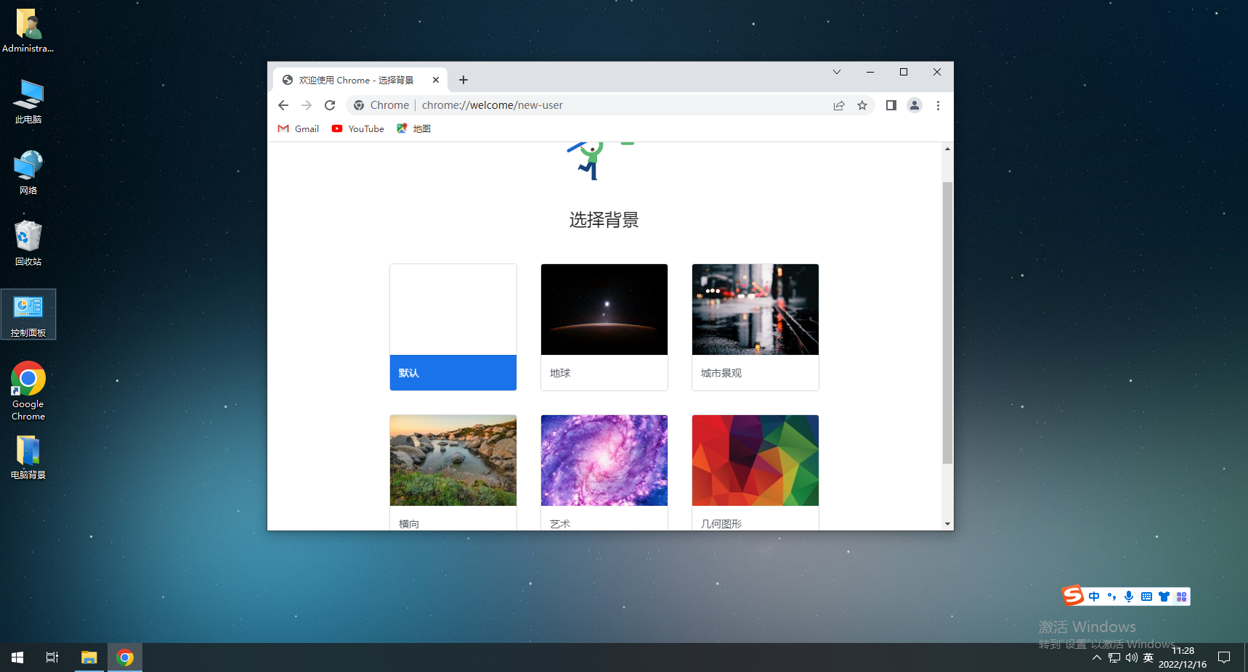Open a new tab with plus button
Viewport: 1248px width, 672px height.
click(463, 80)
